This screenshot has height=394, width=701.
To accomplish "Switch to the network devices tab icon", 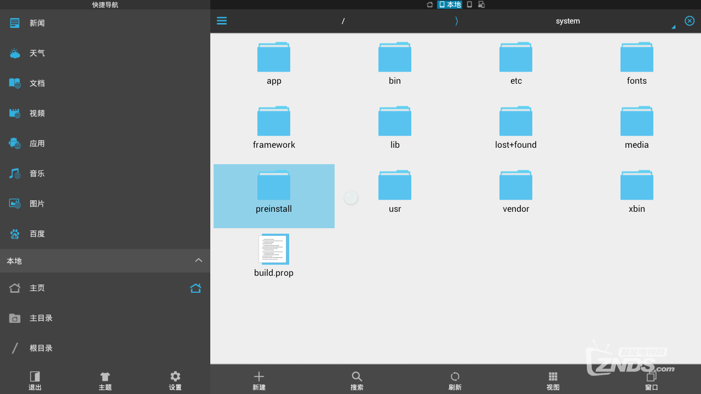I will click(x=481, y=4).
